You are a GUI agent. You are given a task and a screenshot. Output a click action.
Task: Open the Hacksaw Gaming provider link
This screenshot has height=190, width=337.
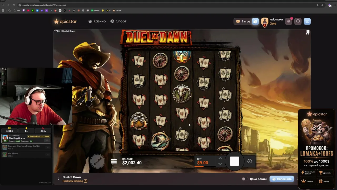click(x=75, y=181)
